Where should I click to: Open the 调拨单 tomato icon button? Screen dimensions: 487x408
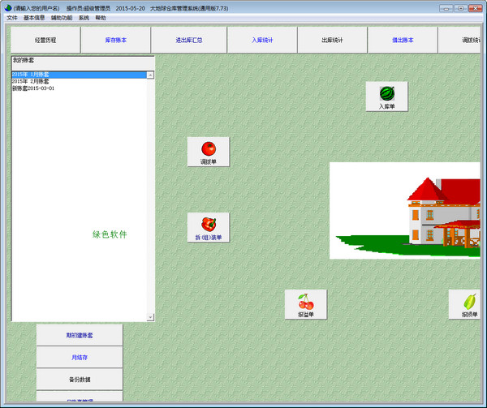[x=209, y=152]
